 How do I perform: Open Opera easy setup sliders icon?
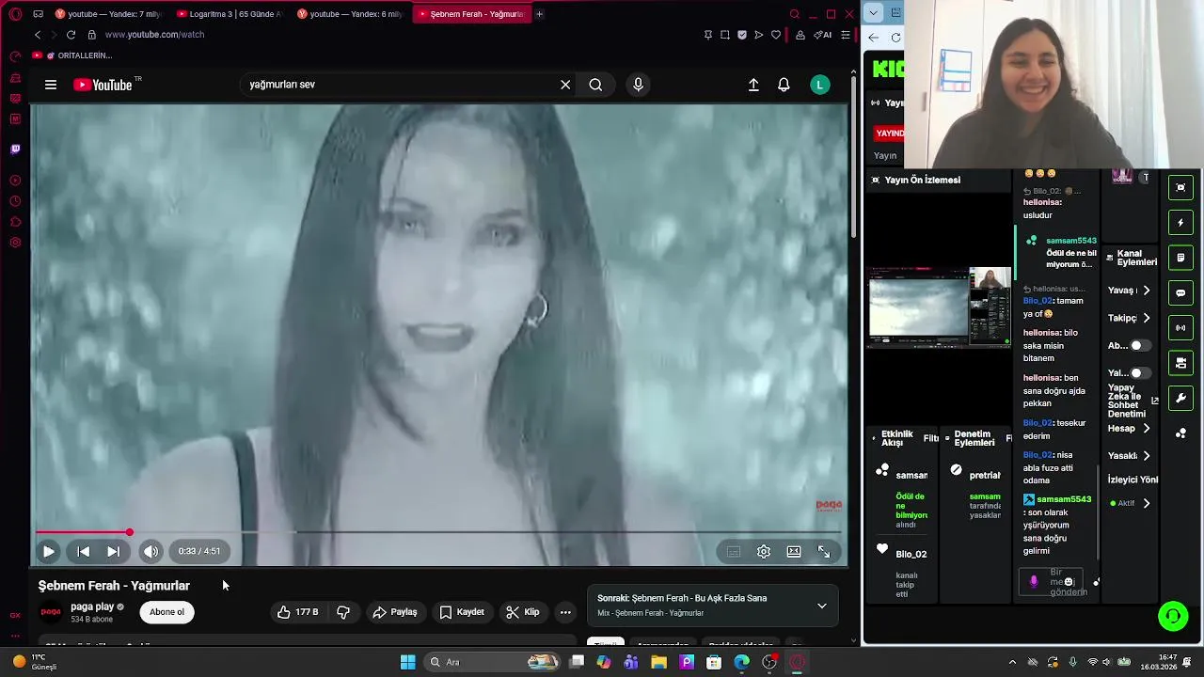(846, 35)
